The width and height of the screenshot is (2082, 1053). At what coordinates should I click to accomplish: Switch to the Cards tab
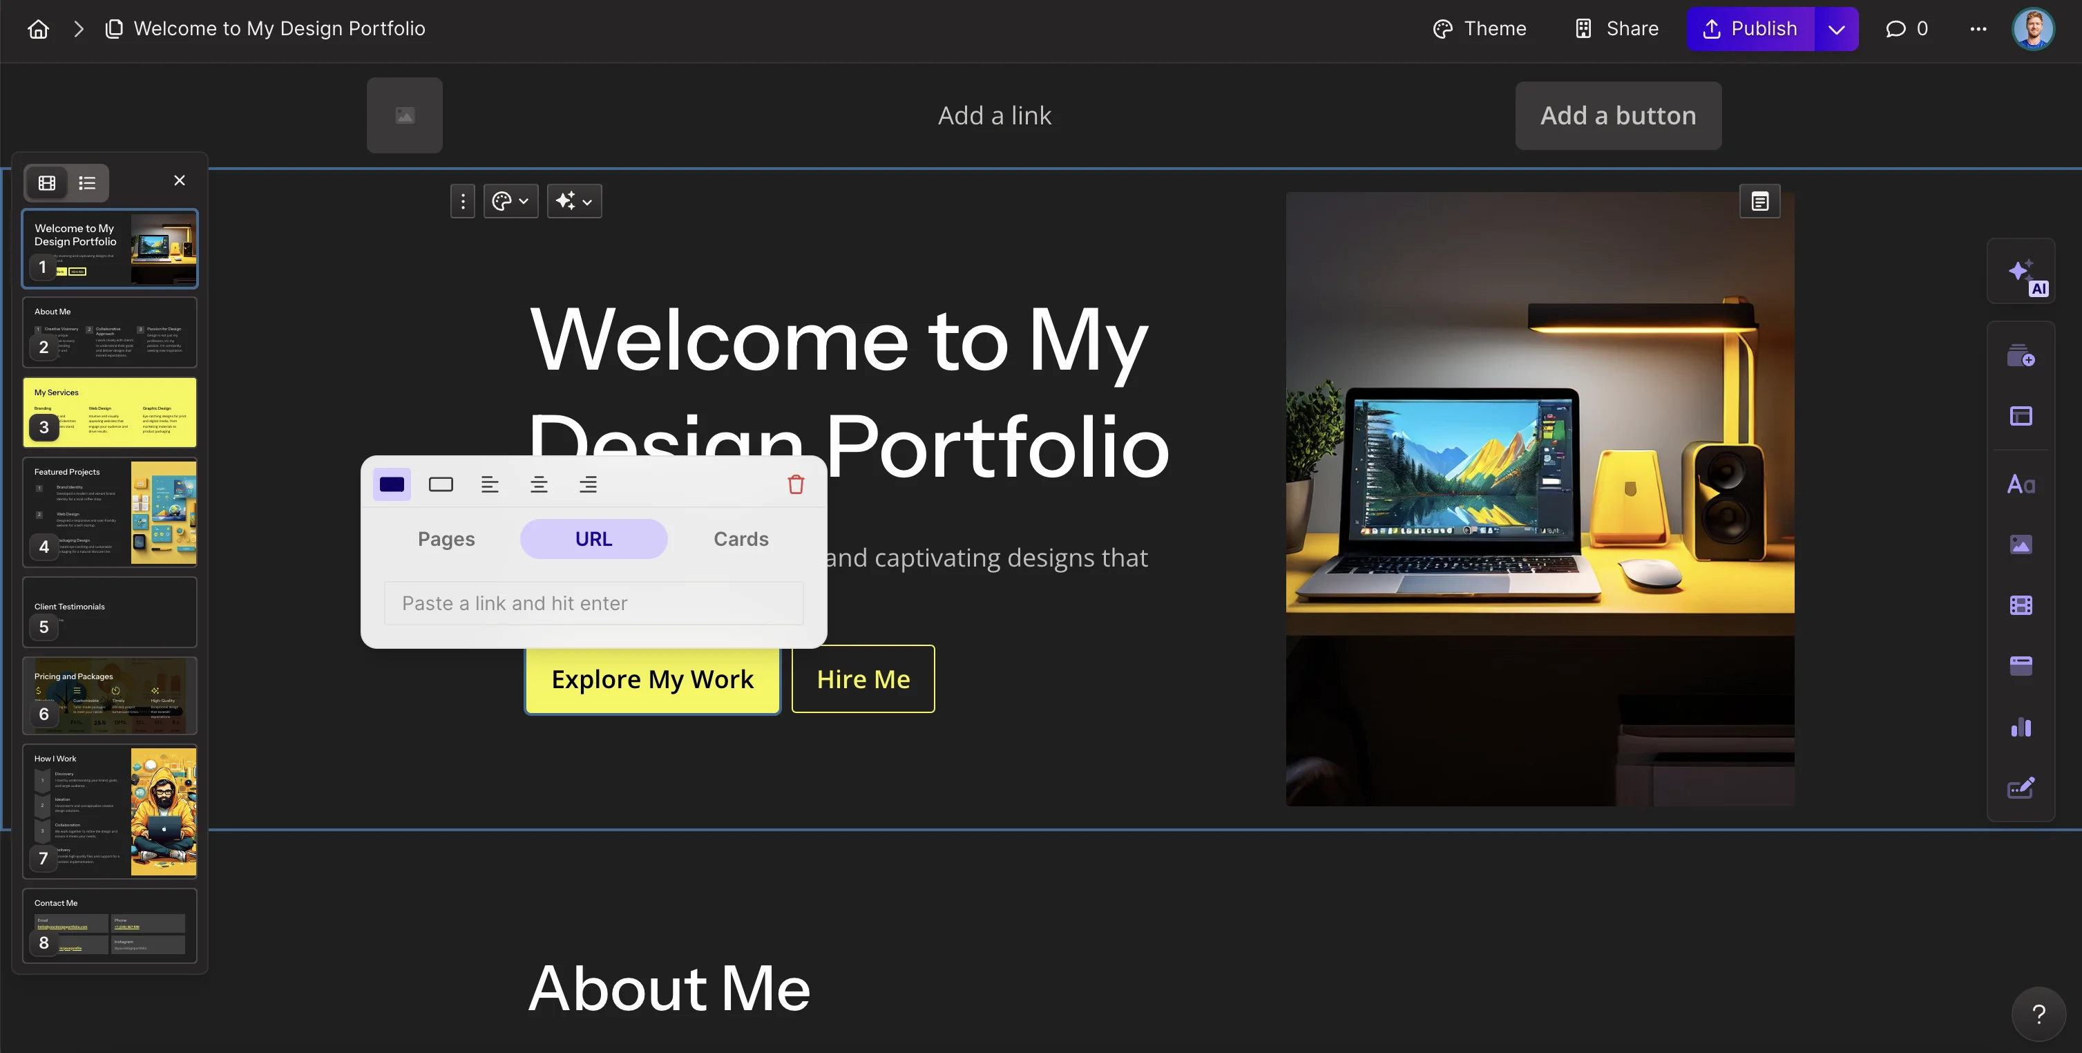coord(741,539)
